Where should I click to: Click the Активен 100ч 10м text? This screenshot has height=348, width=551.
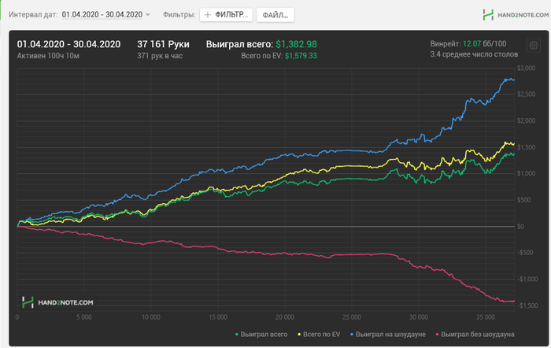pyautogui.click(x=48, y=56)
